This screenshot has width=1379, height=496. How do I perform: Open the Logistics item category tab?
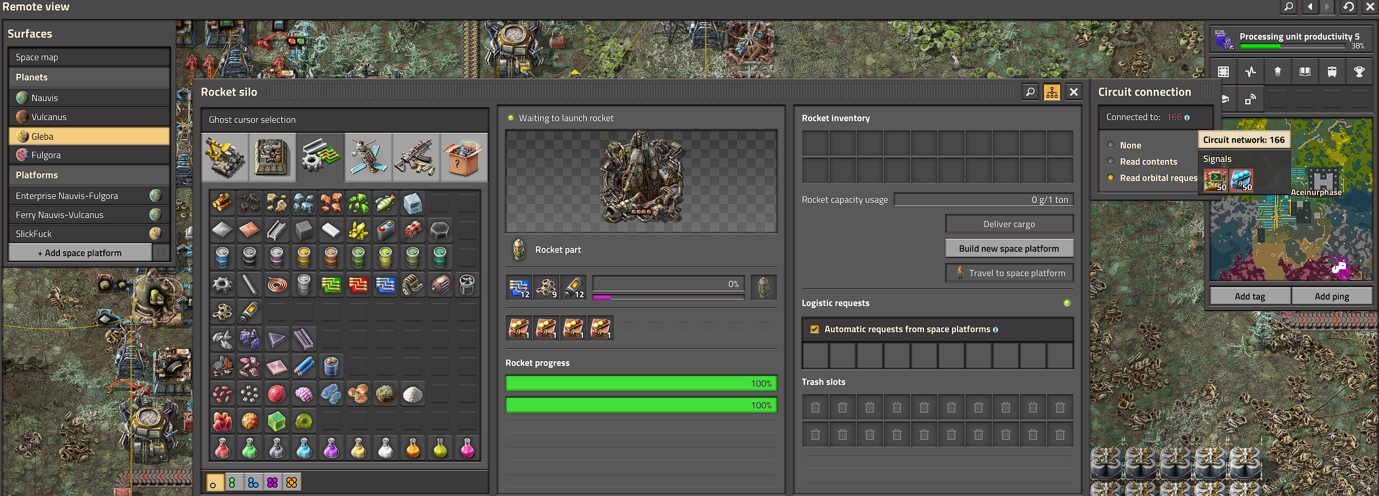point(225,157)
